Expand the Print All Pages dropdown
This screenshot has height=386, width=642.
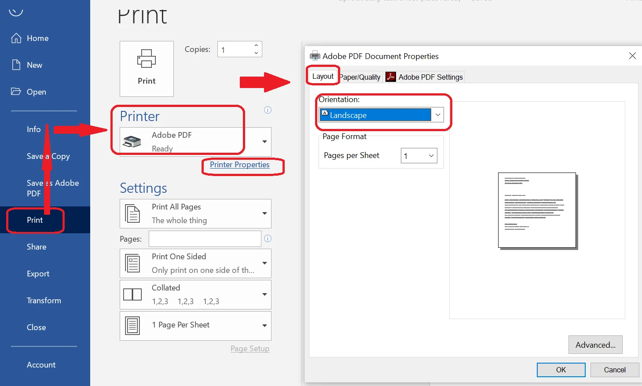tap(264, 213)
